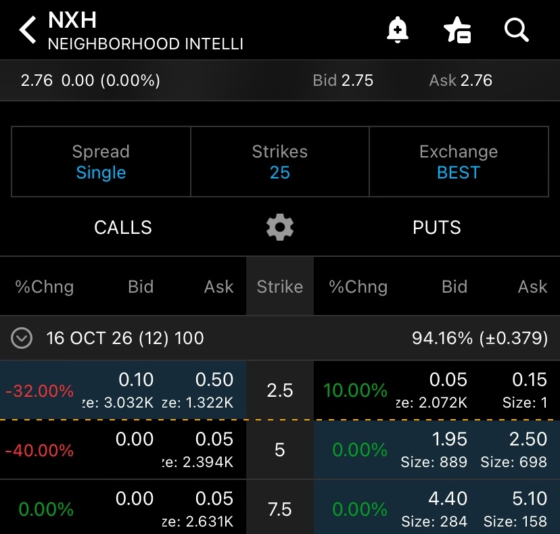Select the 7.5 strike cell
The width and height of the screenshot is (560, 534).
click(280, 509)
